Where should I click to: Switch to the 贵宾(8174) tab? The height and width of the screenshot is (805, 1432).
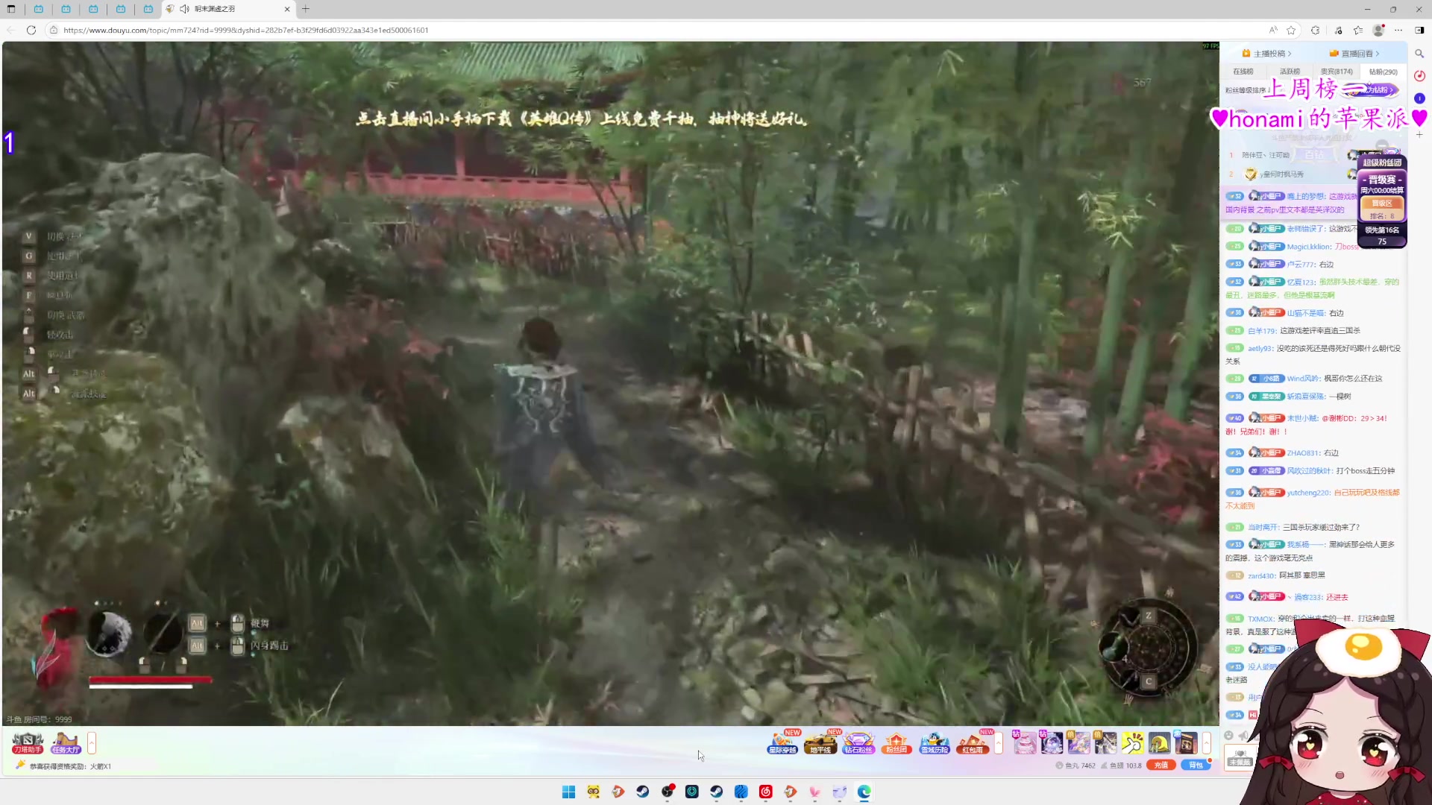1337,72
